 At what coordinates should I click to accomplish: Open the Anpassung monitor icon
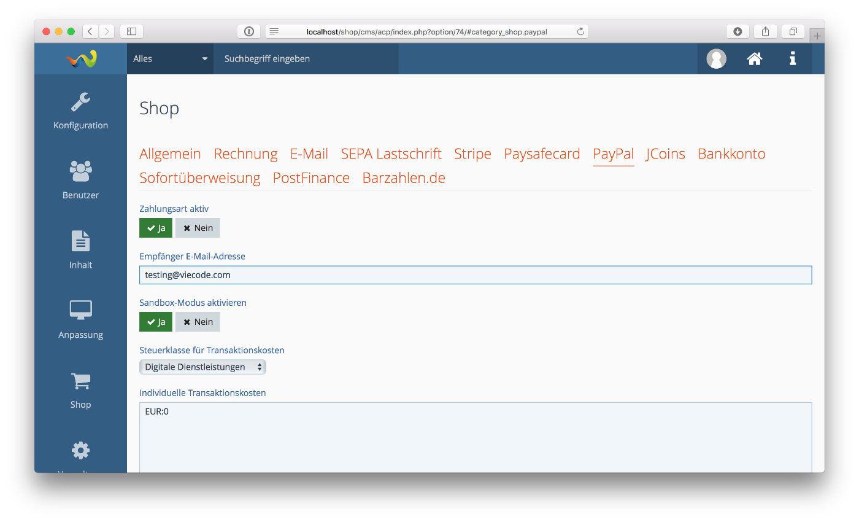[x=80, y=311]
